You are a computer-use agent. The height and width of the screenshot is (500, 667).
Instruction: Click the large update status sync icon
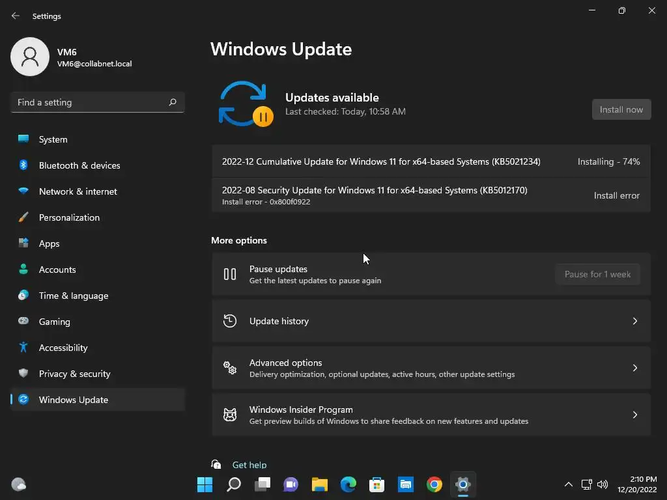pos(246,104)
